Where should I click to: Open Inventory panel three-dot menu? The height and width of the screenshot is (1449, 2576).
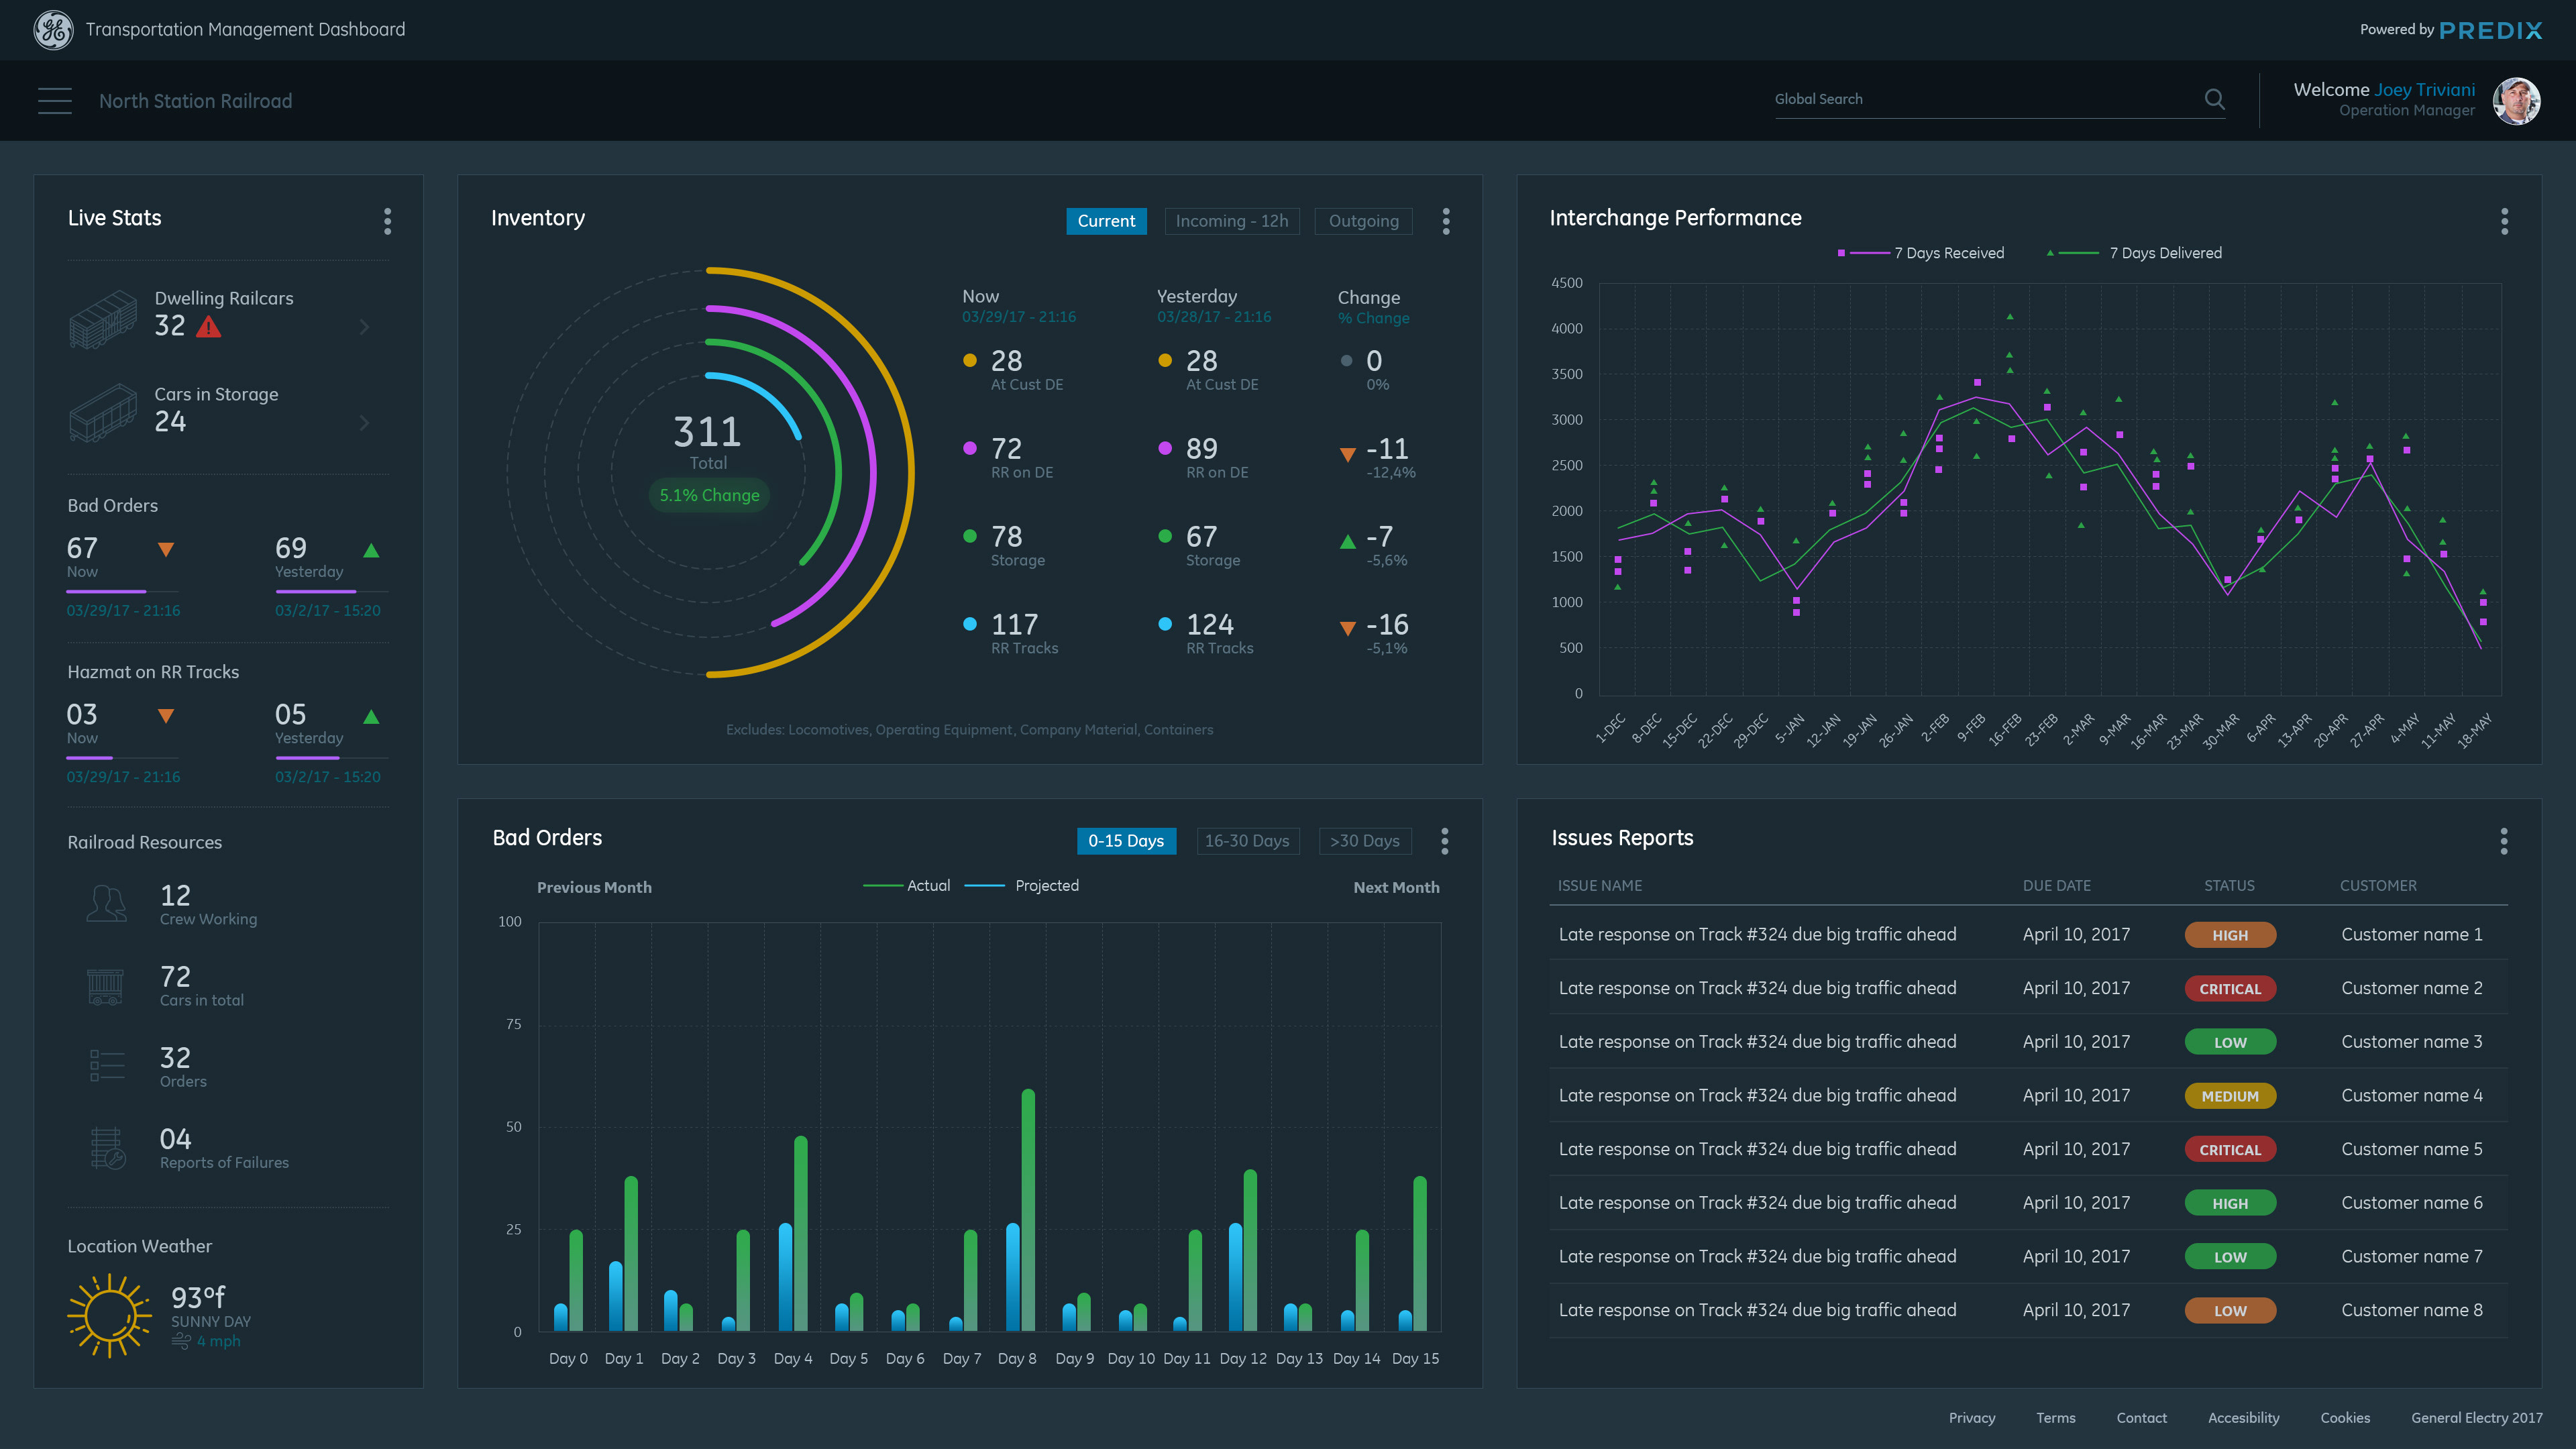pyautogui.click(x=1446, y=221)
